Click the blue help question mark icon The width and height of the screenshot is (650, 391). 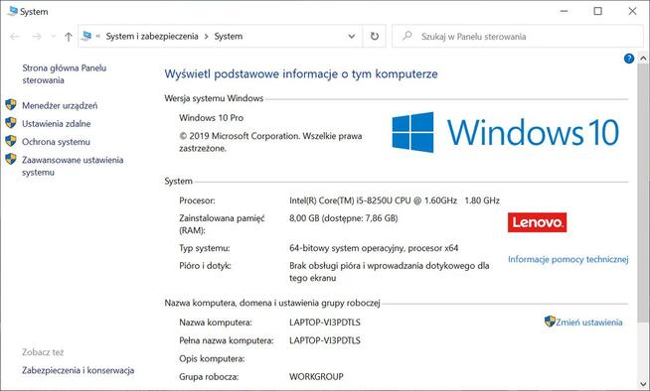point(629,59)
